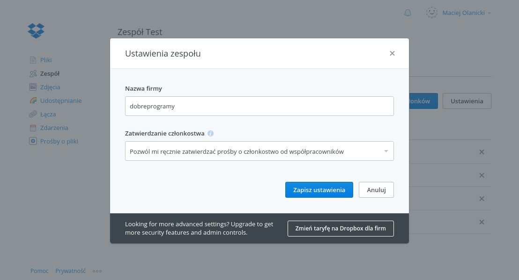519x280 pixels.
Task: Click the Udostępnianie rainbow icon
Action: point(33,101)
